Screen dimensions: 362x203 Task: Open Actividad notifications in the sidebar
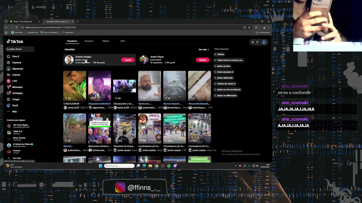[15, 93]
